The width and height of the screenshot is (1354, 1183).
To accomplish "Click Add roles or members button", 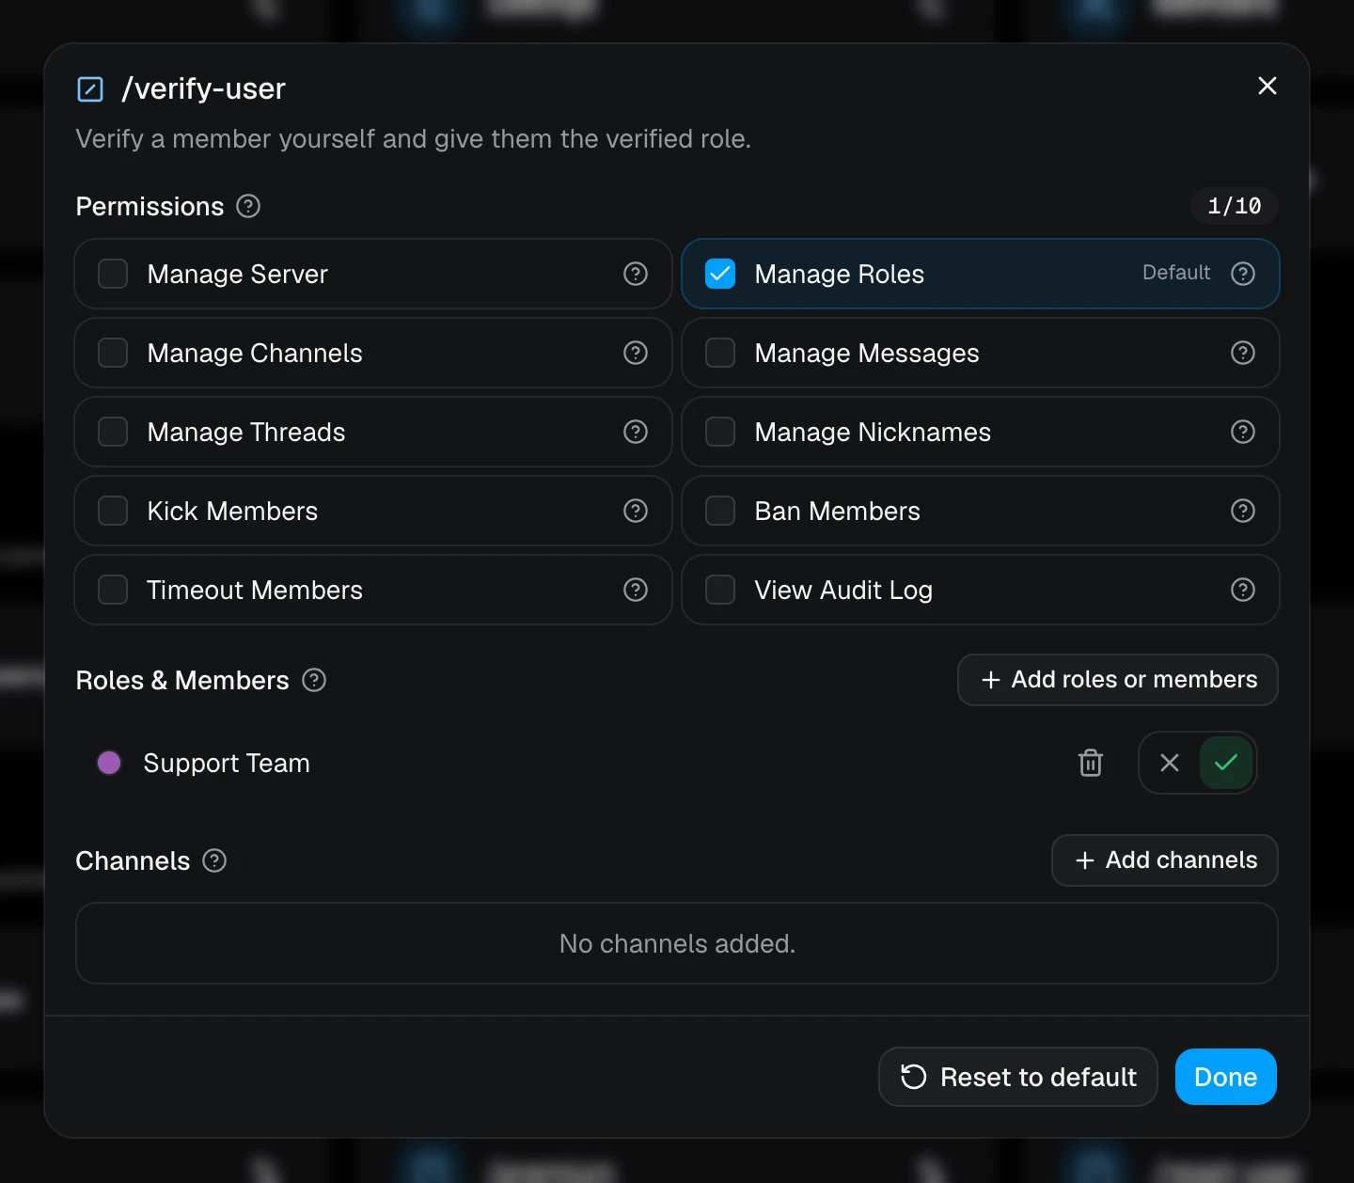I will click(1118, 680).
